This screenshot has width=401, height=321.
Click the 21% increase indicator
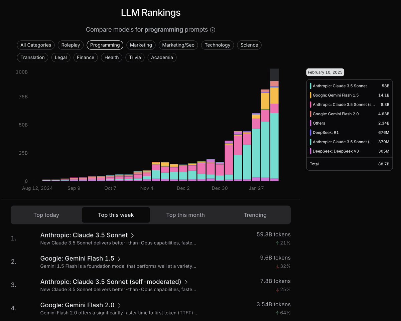tap(283, 243)
